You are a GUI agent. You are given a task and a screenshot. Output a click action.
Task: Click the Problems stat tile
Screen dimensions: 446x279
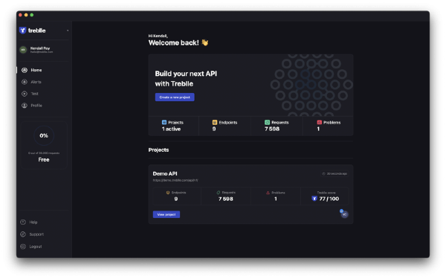coord(329,126)
